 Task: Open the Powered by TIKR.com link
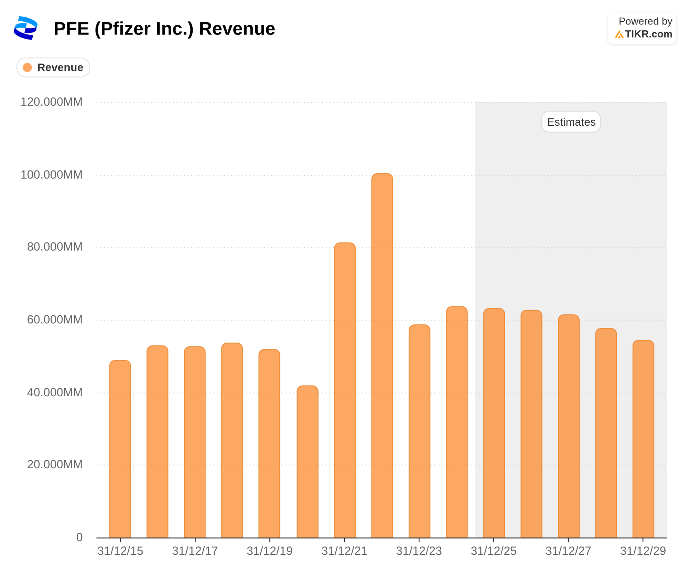pyautogui.click(x=642, y=28)
